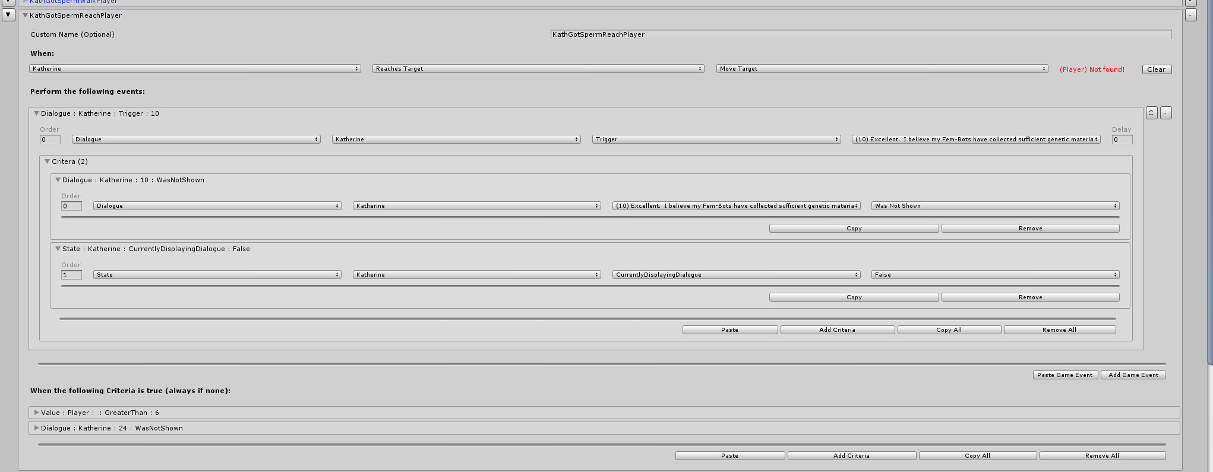Open the Reaches Target dropdown

coord(538,69)
